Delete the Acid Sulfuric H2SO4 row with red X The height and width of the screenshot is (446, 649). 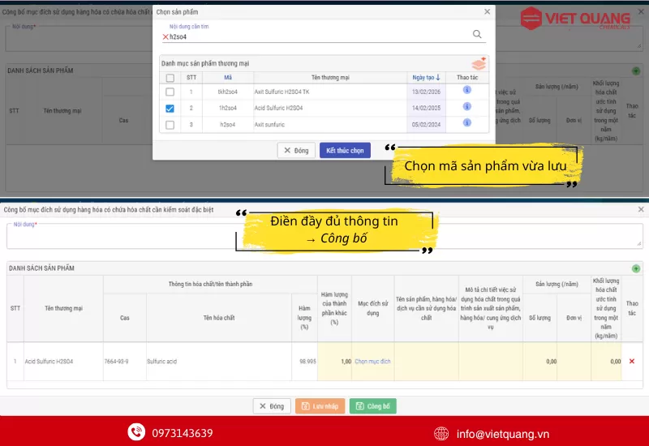632,361
